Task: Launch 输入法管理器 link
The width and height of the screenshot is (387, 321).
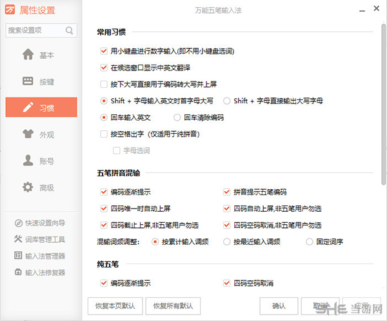Action: click(x=45, y=256)
